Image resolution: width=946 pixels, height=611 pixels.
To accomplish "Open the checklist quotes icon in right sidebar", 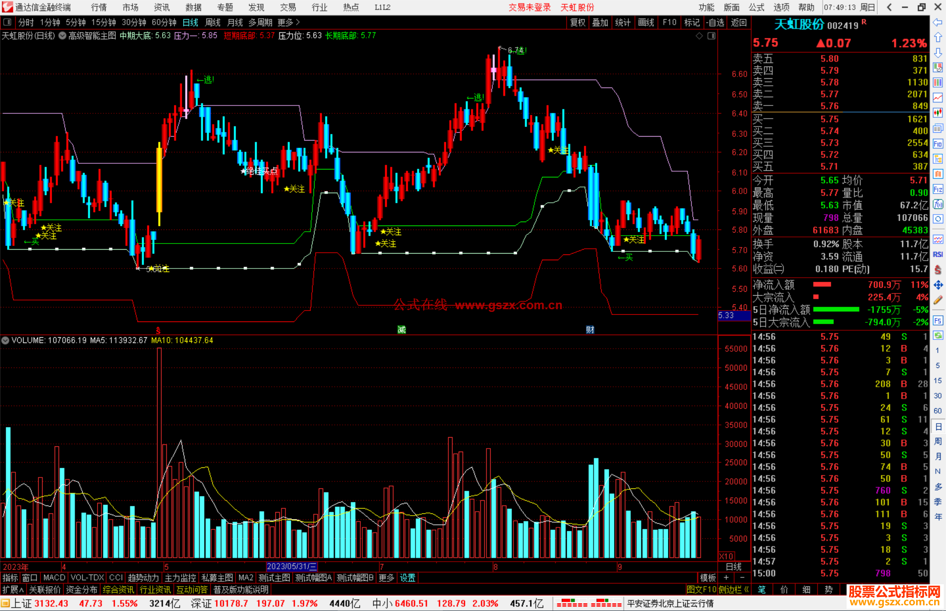I will tap(938, 67).
